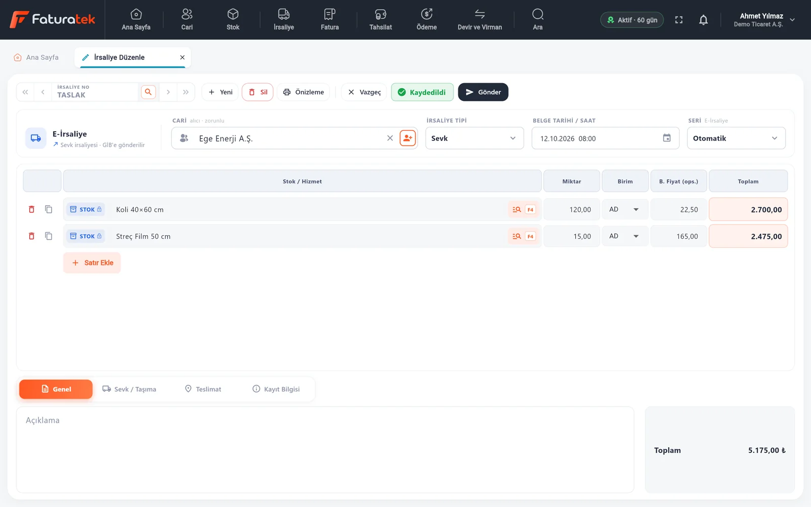Open the Ödeme module

coord(427,20)
